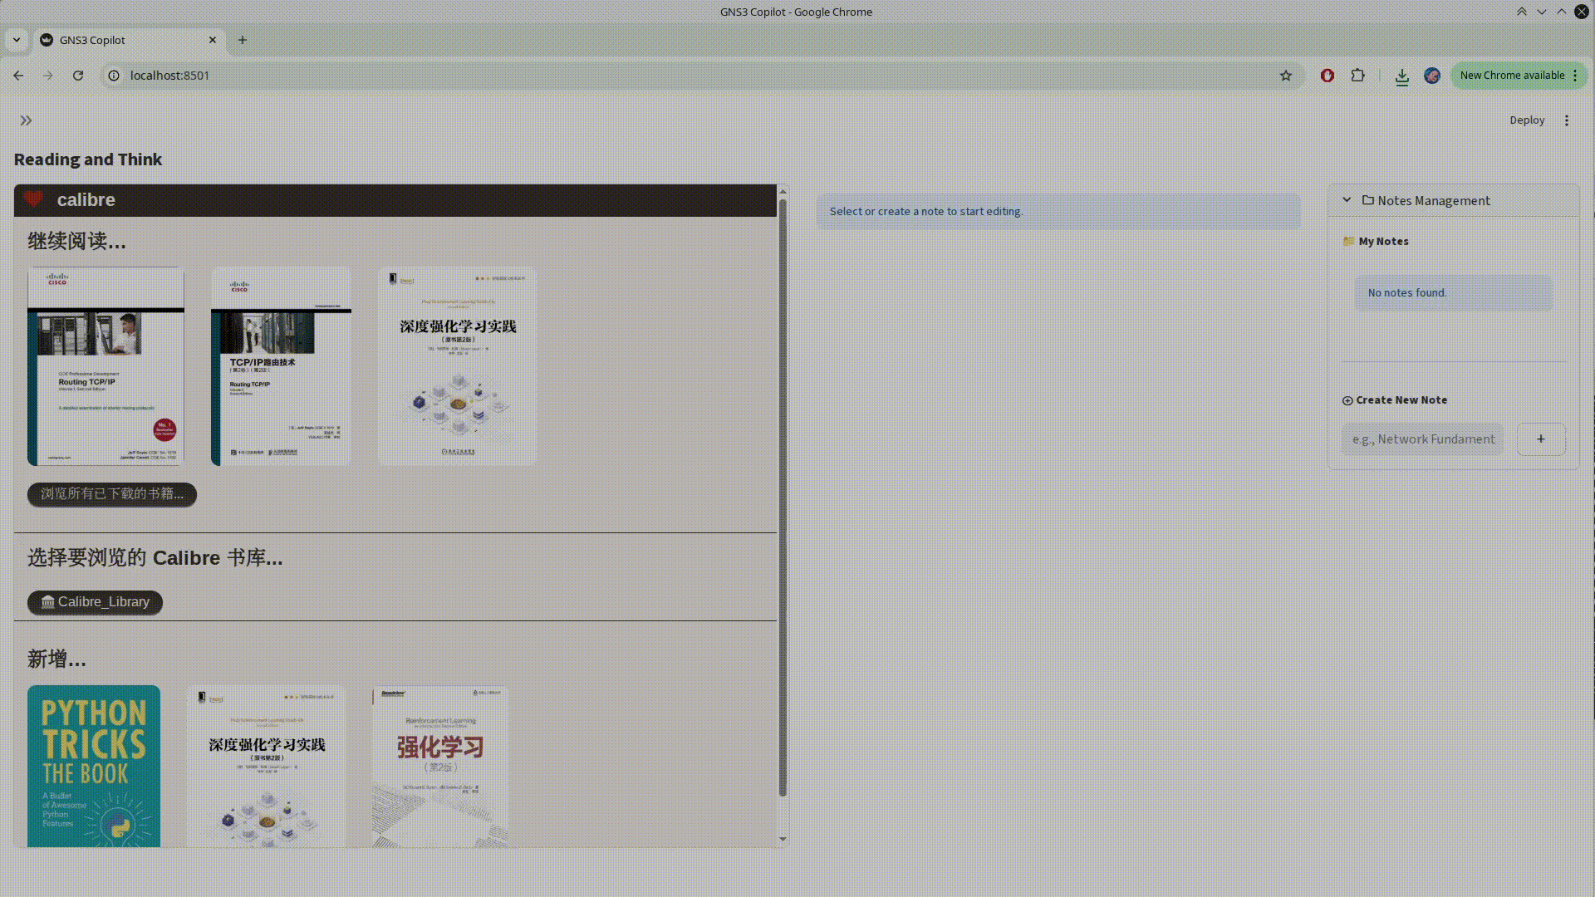Open the browser Extensions puzzle icon
1595x897 pixels.
click(x=1357, y=76)
